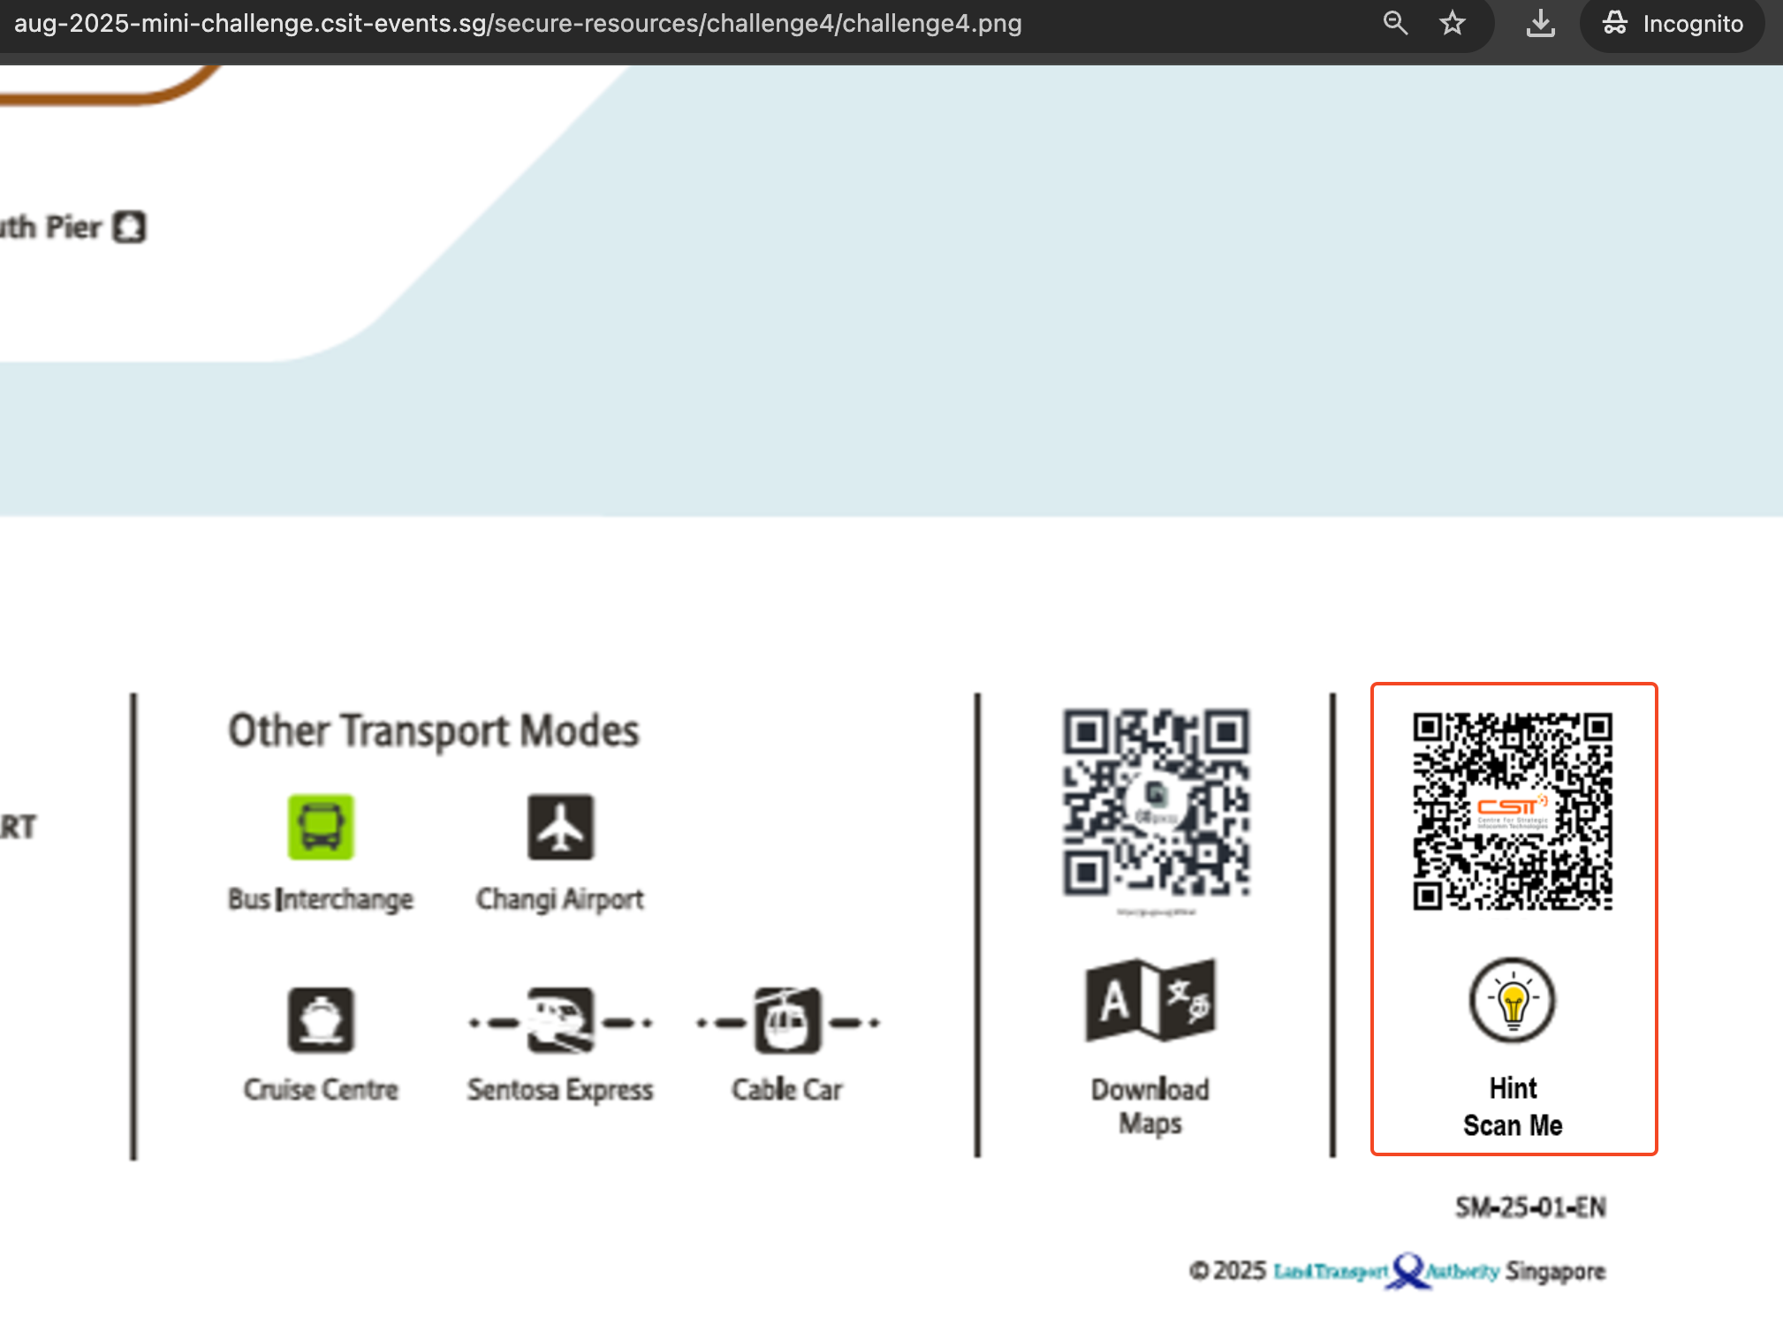The image size is (1783, 1332).
Task: Click the Land Transport Authority logo
Action: pyautogui.click(x=1386, y=1271)
